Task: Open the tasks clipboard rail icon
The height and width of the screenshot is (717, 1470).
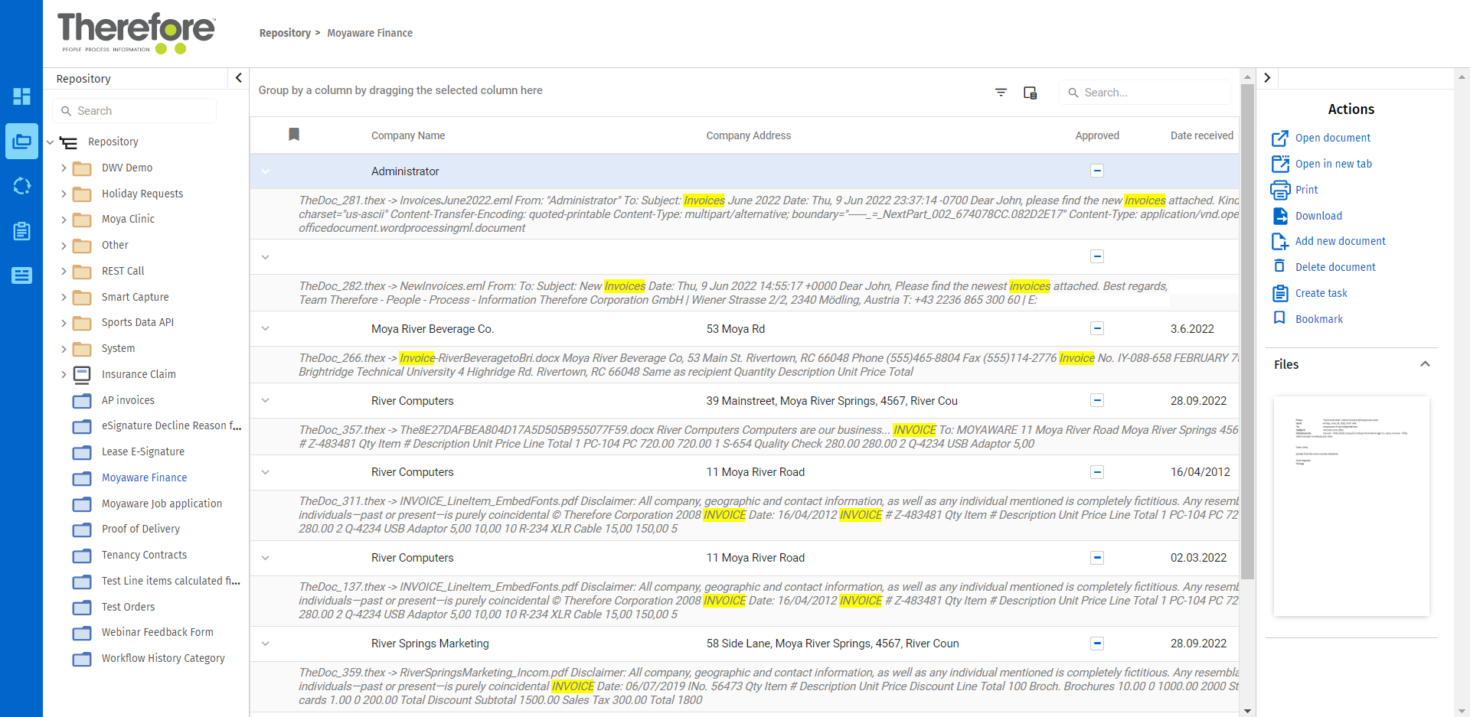Action: [x=21, y=230]
